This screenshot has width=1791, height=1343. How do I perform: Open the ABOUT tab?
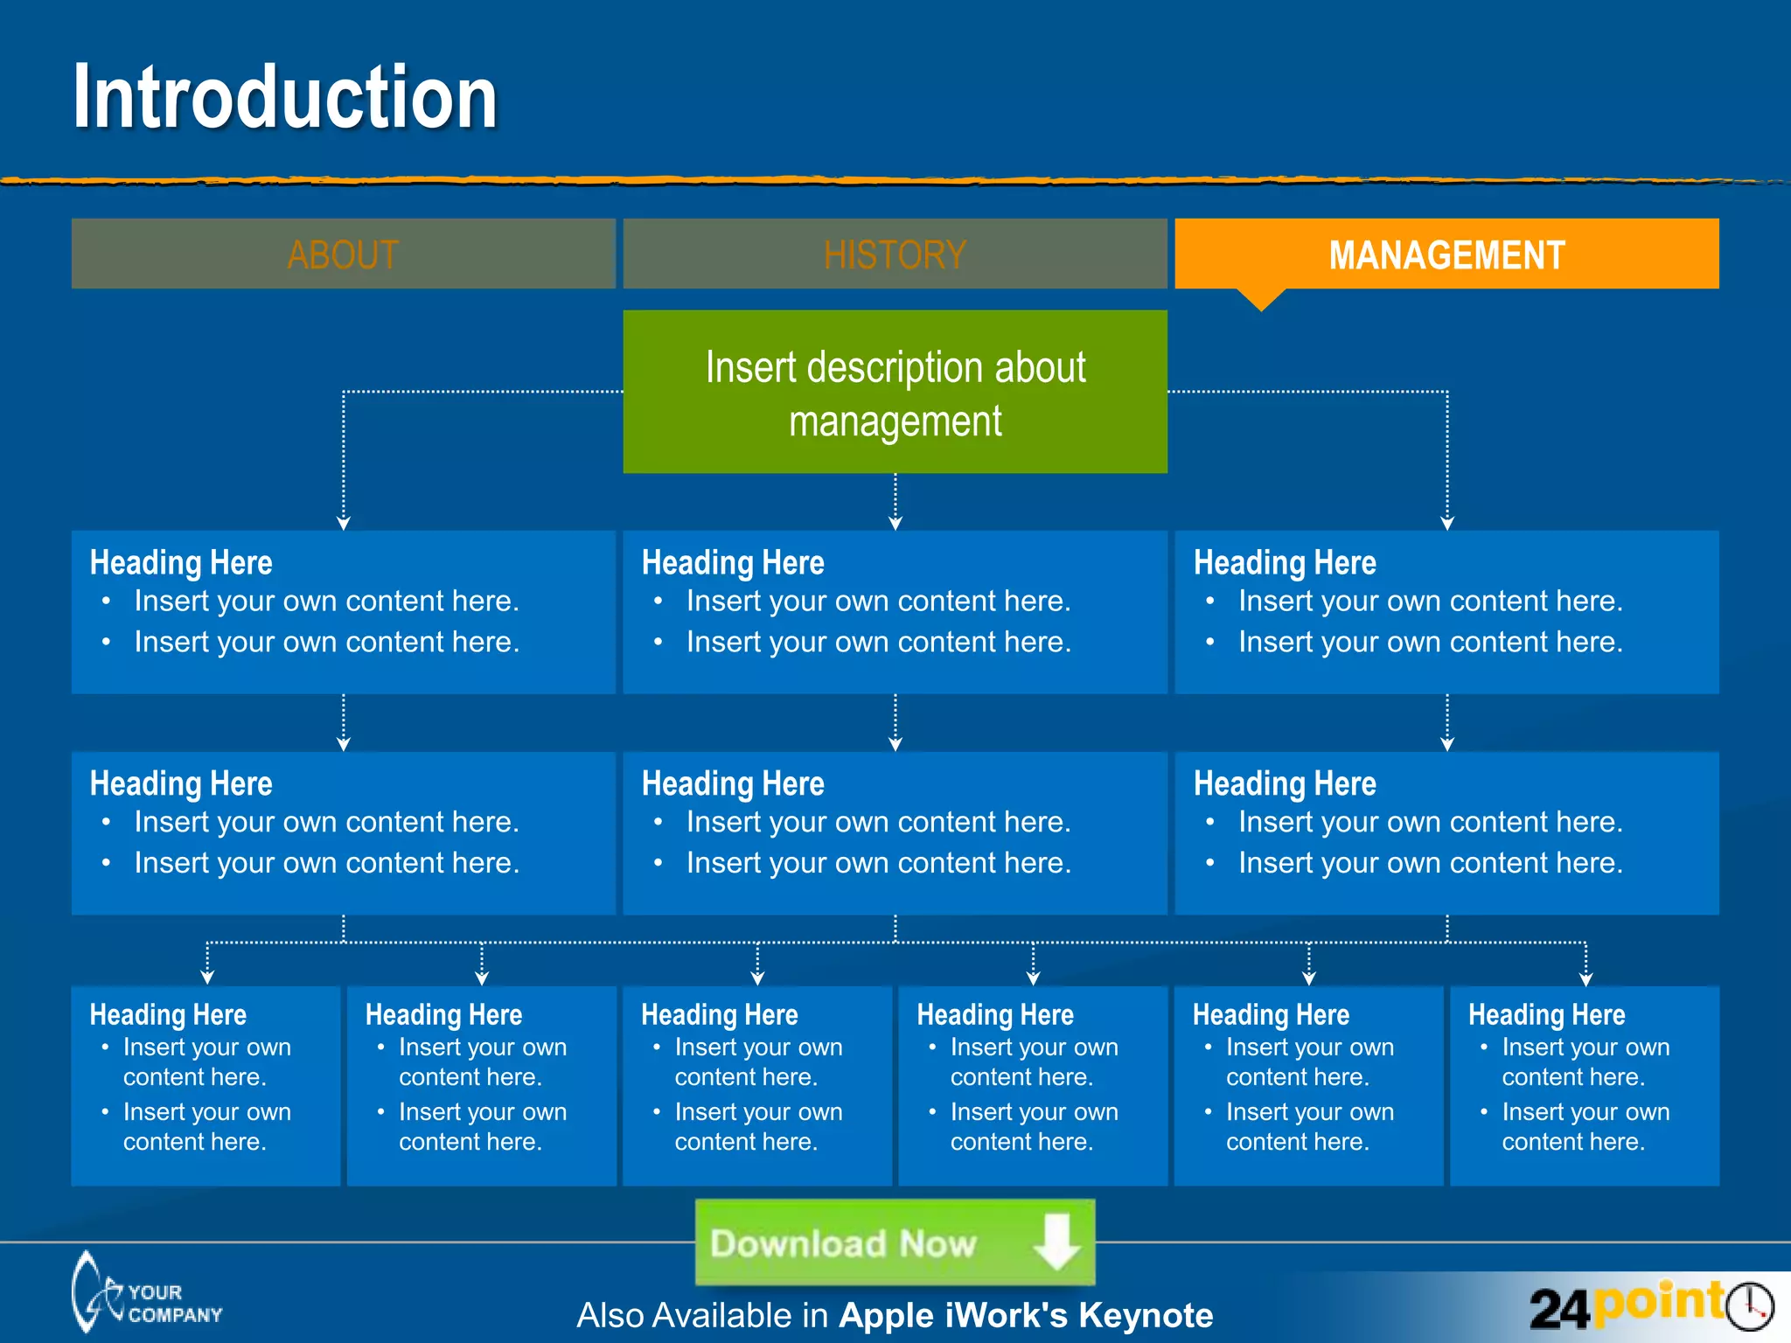(343, 254)
